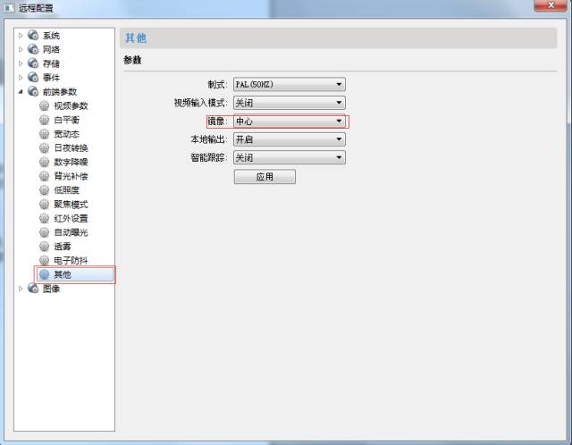Click the 应用 apply button
The width and height of the screenshot is (572, 445).
[265, 177]
